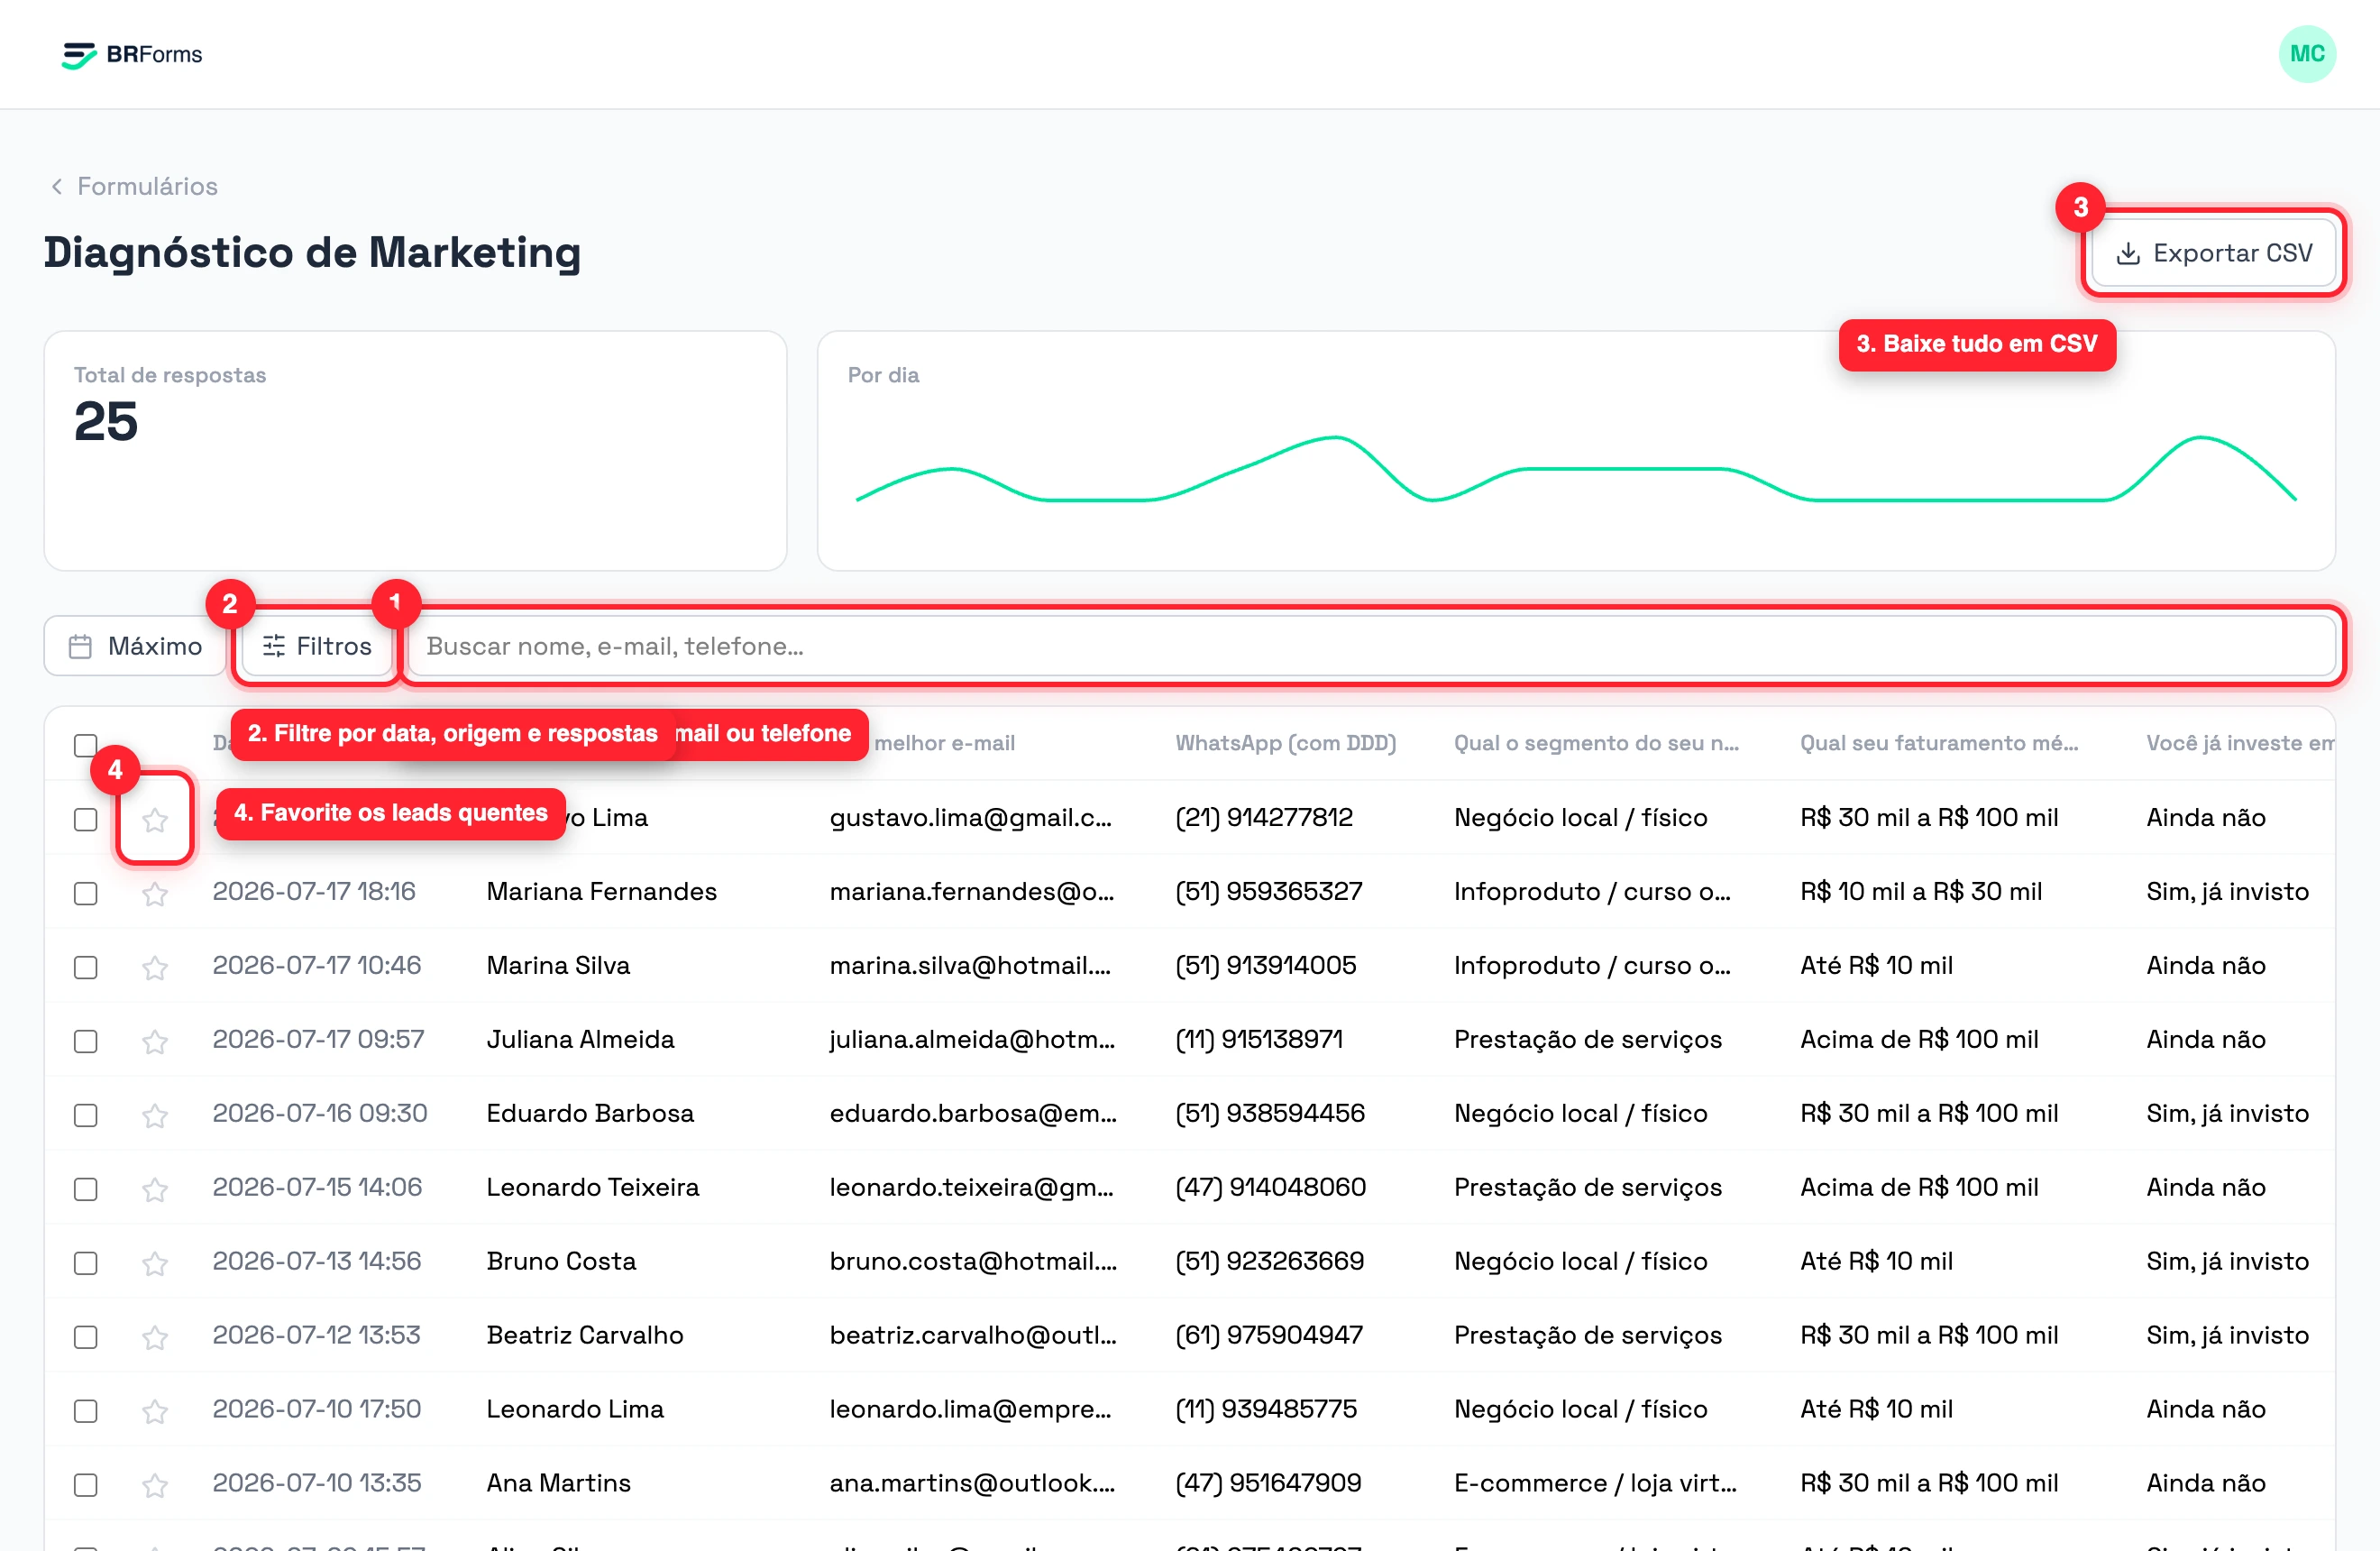This screenshot has height=1551, width=2380.
Task: Go back to Formulários
Action: coord(134,186)
